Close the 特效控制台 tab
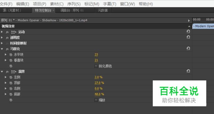This screenshot has height=114, width=214. (53, 10)
